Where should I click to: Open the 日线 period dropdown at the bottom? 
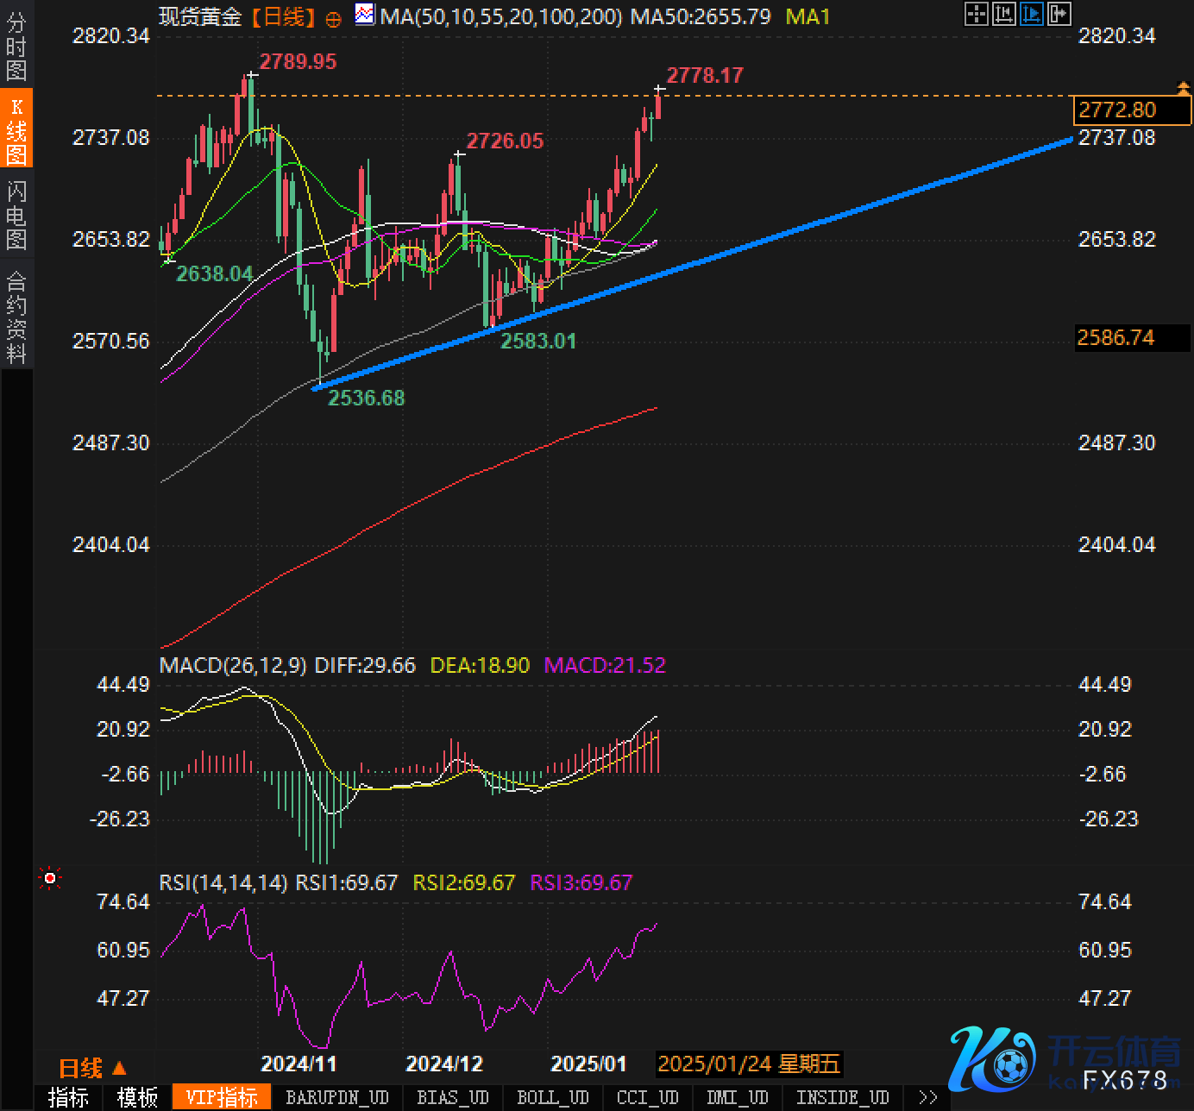pyautogui.click(x=91, y=1068)
